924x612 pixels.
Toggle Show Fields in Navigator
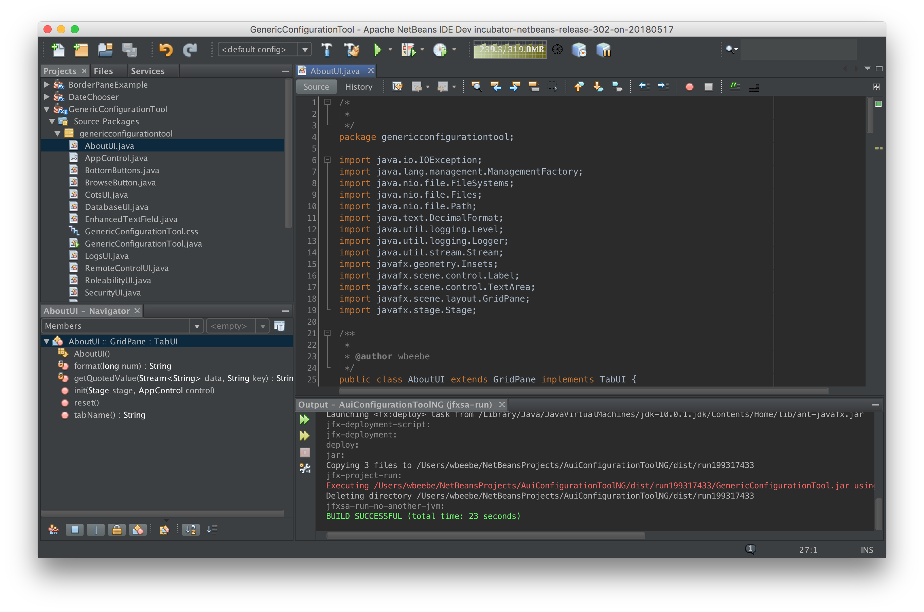(x=74, y=530)
